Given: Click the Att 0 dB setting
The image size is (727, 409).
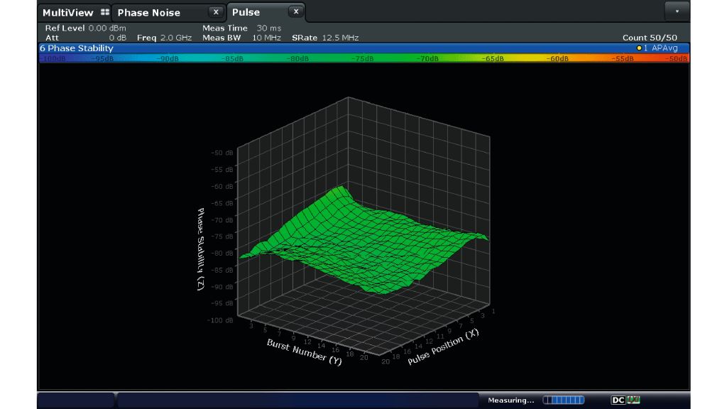Looking at the screenshot, I should click(x=85, y=38).
